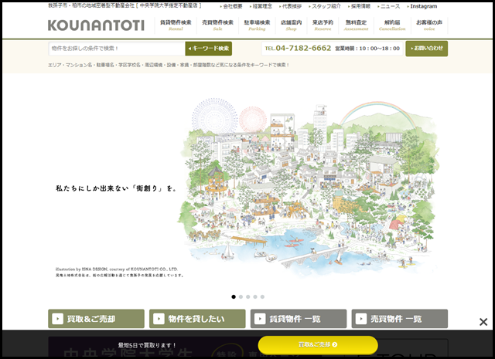Open ニュース link
Image resolution: width=495 pixels, height=359 pixels.
388,6
